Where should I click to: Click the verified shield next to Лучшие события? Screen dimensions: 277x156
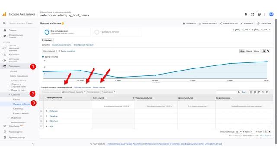tap(63, 23)
